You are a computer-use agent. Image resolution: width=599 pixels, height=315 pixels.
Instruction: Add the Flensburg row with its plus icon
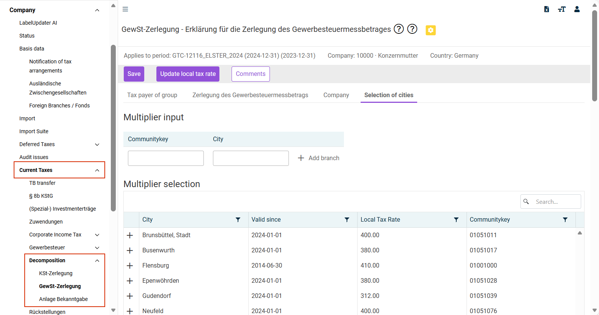[x=130, y=266]
